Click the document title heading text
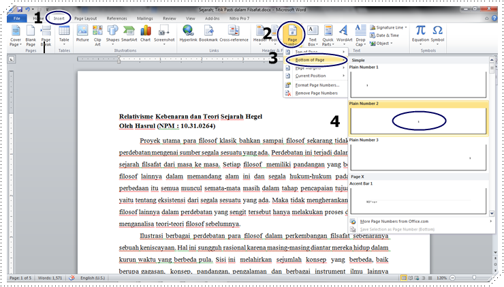 pyautogui.click(x=191, y=117)
